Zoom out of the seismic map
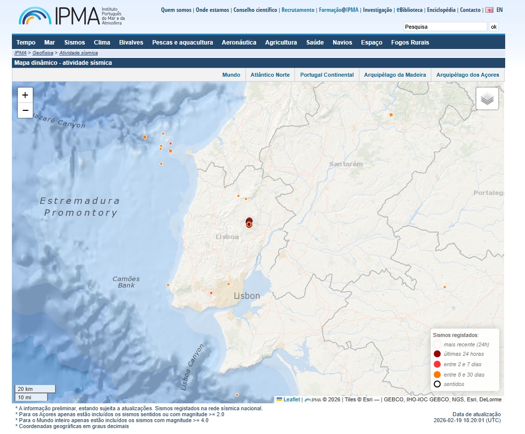 [25, 110]
